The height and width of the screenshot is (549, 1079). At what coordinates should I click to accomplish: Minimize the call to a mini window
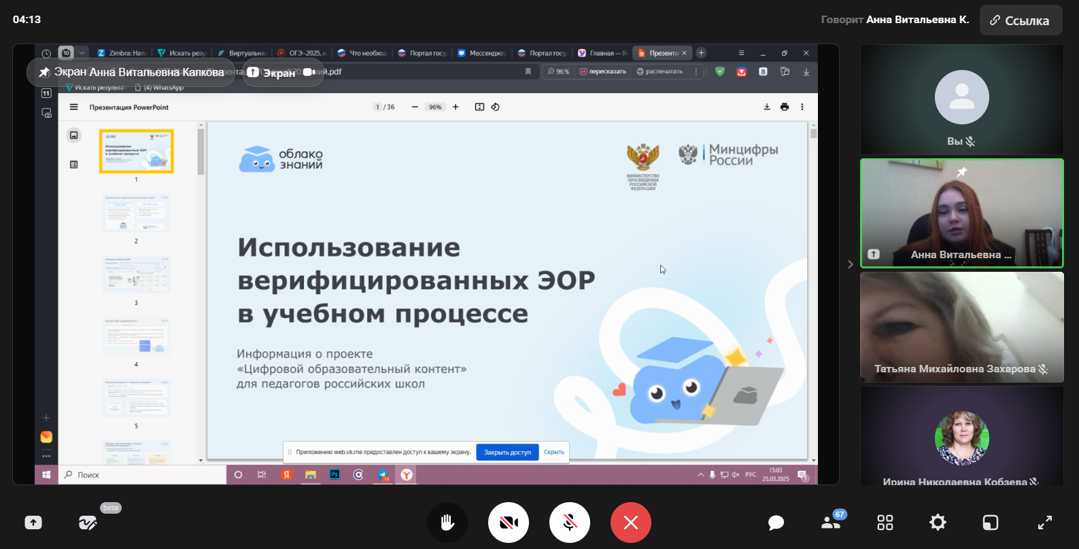pos(991,522)
